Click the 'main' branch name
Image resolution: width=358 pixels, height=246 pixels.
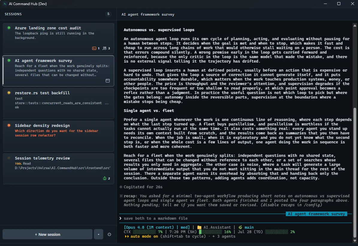(249, 227)
